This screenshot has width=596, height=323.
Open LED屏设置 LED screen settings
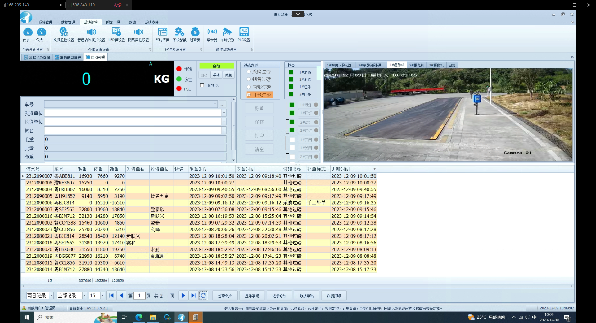pos(116,34)
